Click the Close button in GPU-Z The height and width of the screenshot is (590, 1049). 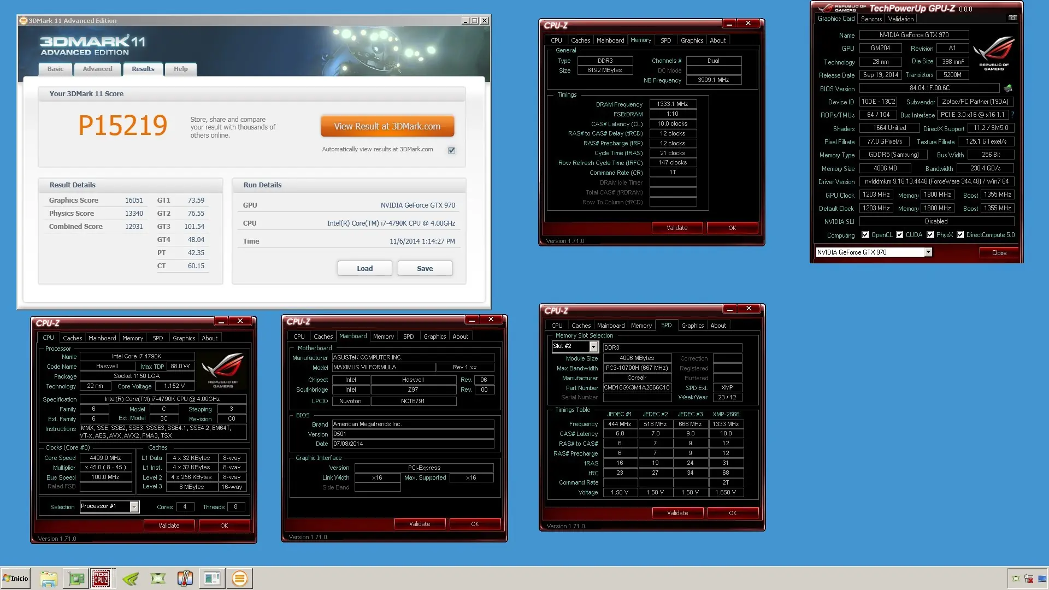[x=999, y=253]
